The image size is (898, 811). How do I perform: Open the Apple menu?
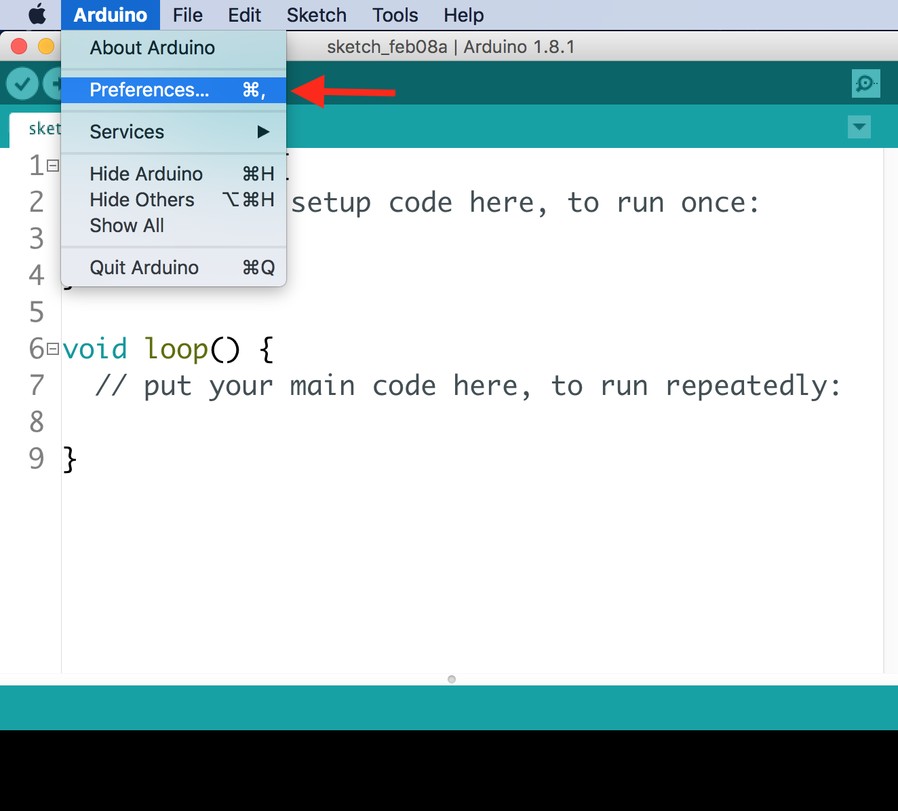[x=37, y=14]
